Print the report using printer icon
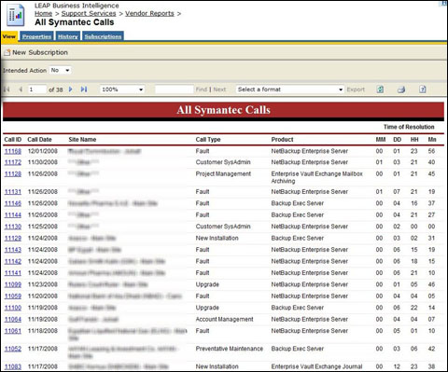This screenshot has width=448, height=372. [x=401, y=90]
